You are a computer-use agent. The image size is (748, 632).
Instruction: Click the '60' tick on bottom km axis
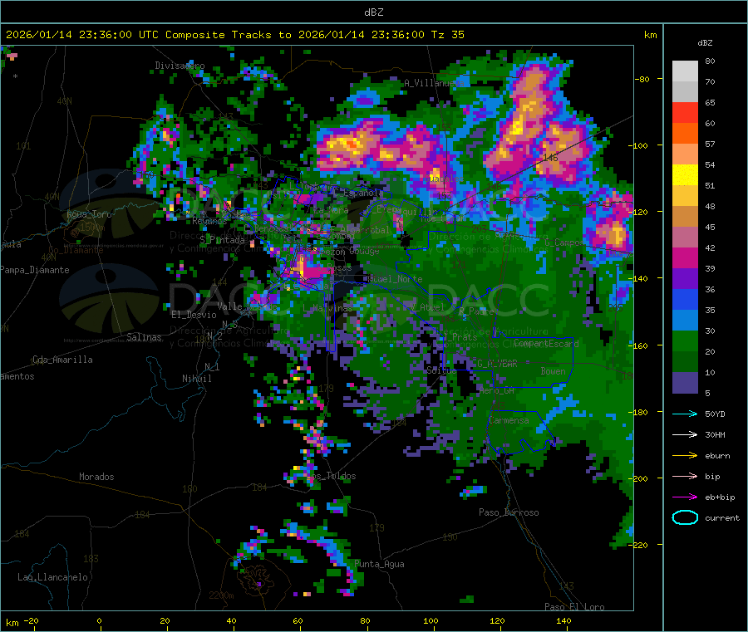point(298,620)
